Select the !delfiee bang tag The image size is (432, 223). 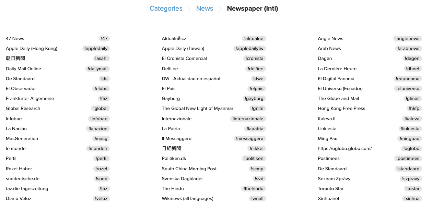coord(256,69)
